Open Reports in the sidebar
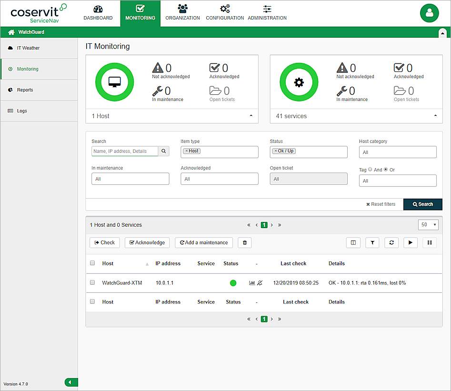 [25, 90]
